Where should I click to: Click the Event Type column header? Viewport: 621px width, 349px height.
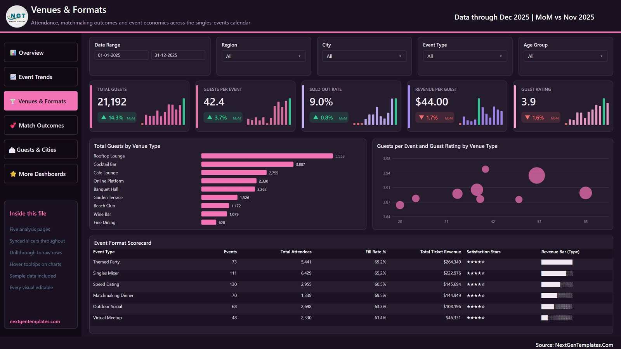[104, 252]
